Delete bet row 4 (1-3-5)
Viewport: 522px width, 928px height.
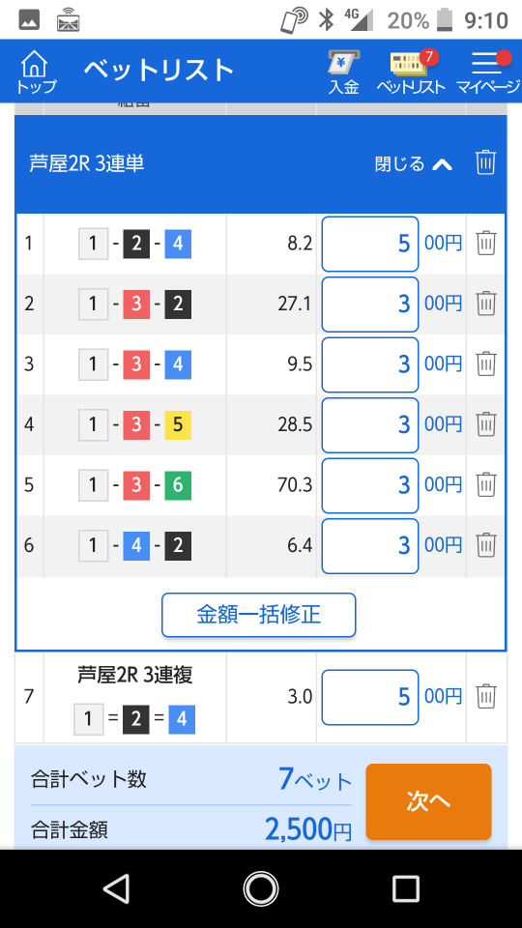[486, 424]
